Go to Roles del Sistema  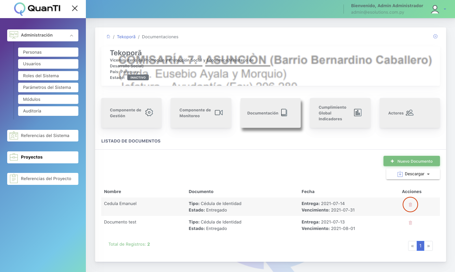[48, 76]
